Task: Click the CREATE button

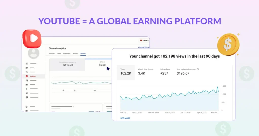Action: (144, 40)
